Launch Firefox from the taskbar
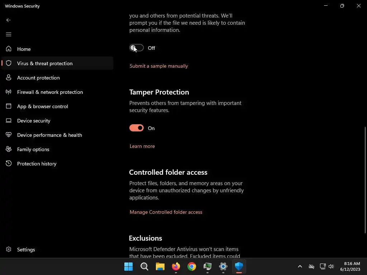The height and width of the screenshot is (275, 367). (x=176, y=266)
